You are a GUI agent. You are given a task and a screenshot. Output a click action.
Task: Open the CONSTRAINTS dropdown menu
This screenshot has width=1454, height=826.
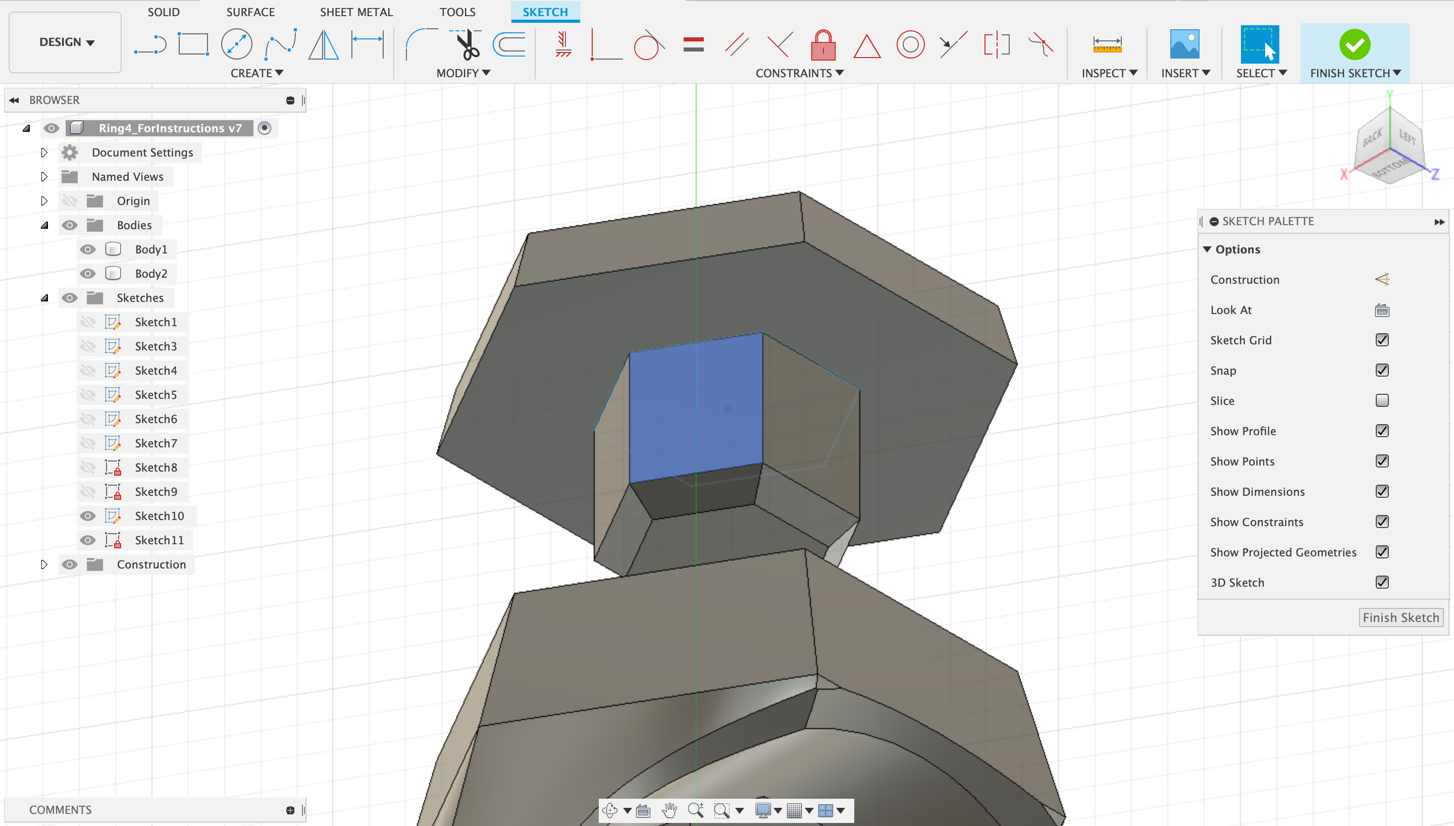pyautogui.click(x=799, y=73)
